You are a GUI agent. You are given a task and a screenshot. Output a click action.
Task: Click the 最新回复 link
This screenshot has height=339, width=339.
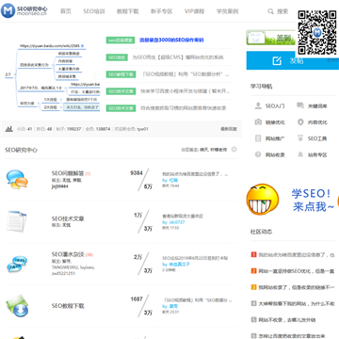229,129
